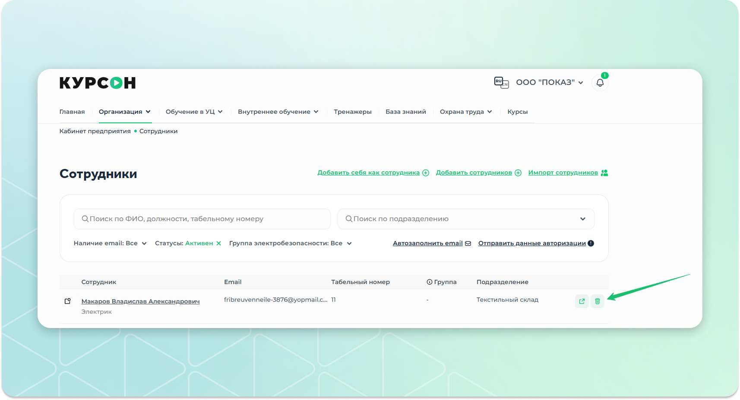
Task: Open the База знаний section
Action: tap(405, 112)
